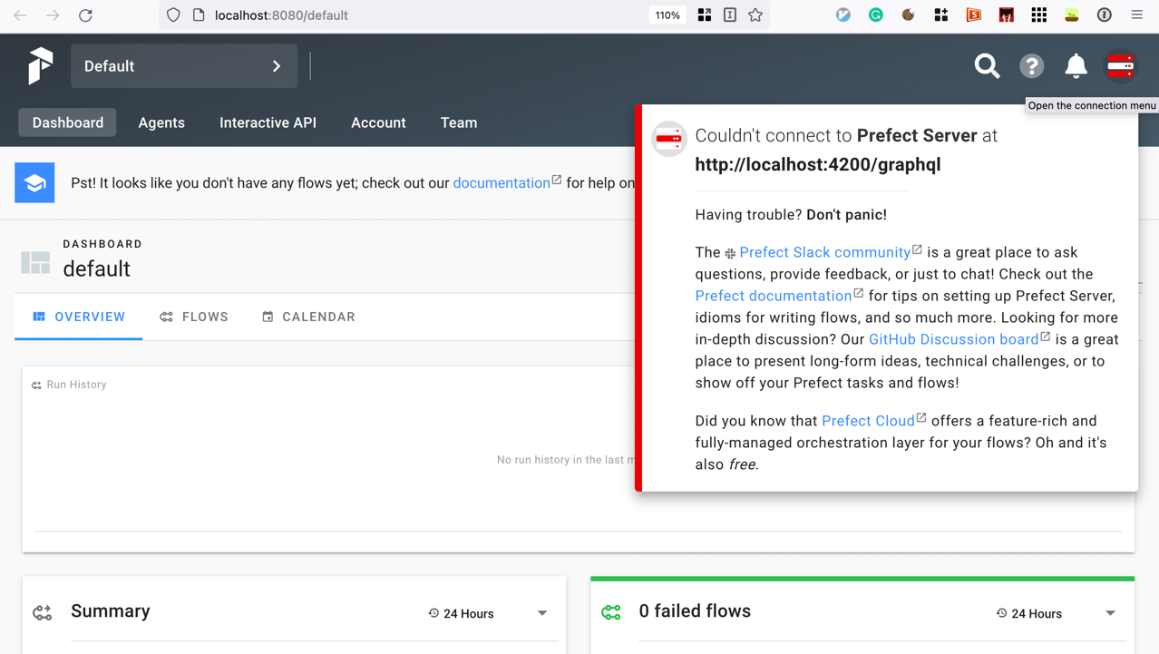
Task: Open the help question mark icon
Action: [x=1031, y=66]
